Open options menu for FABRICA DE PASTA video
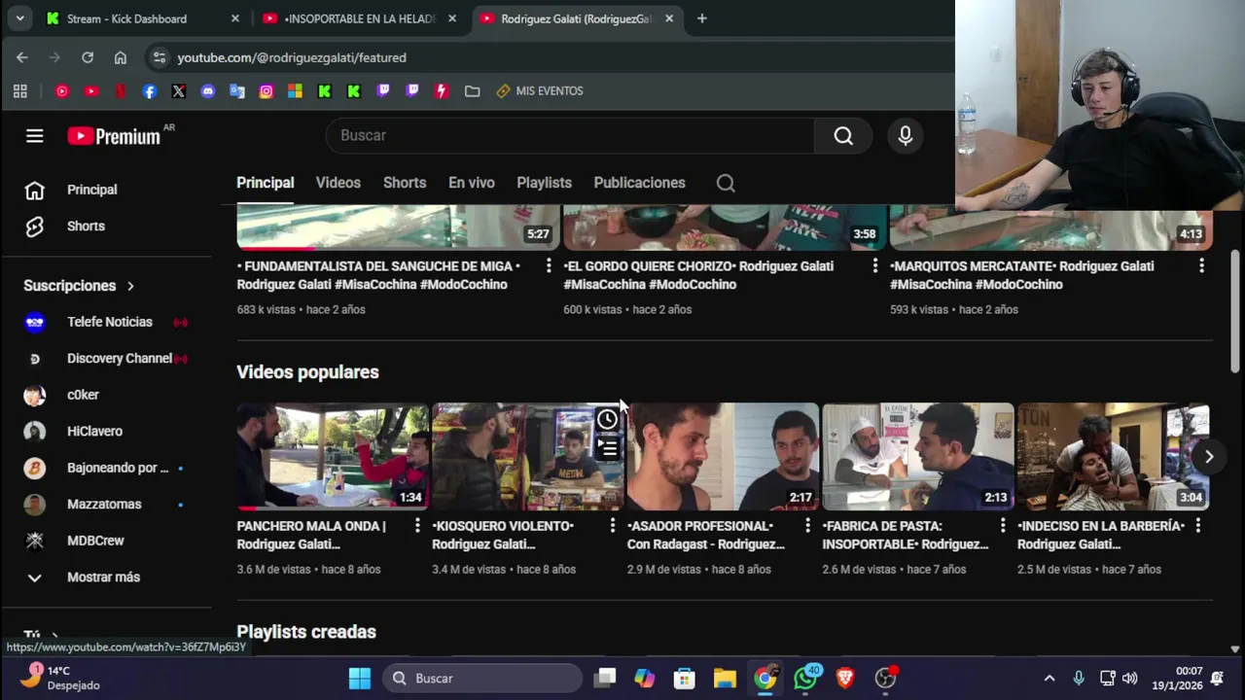Screen dimensions: 1245x700 coord(1003,526)
